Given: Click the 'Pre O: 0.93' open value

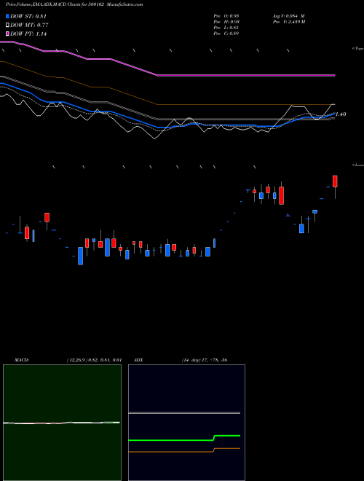Looking at the screenshot, I should pyautogui.click(x=226, y=16).
